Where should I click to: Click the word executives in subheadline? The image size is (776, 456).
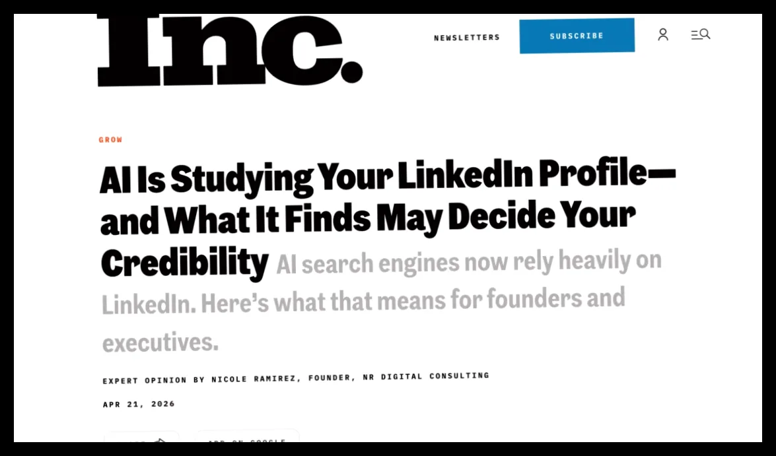click(x=160, y=342)
